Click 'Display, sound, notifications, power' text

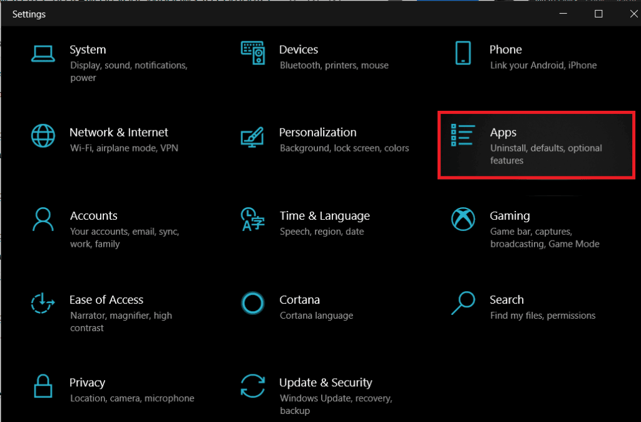pyautogui.click(x=129, y=71)
